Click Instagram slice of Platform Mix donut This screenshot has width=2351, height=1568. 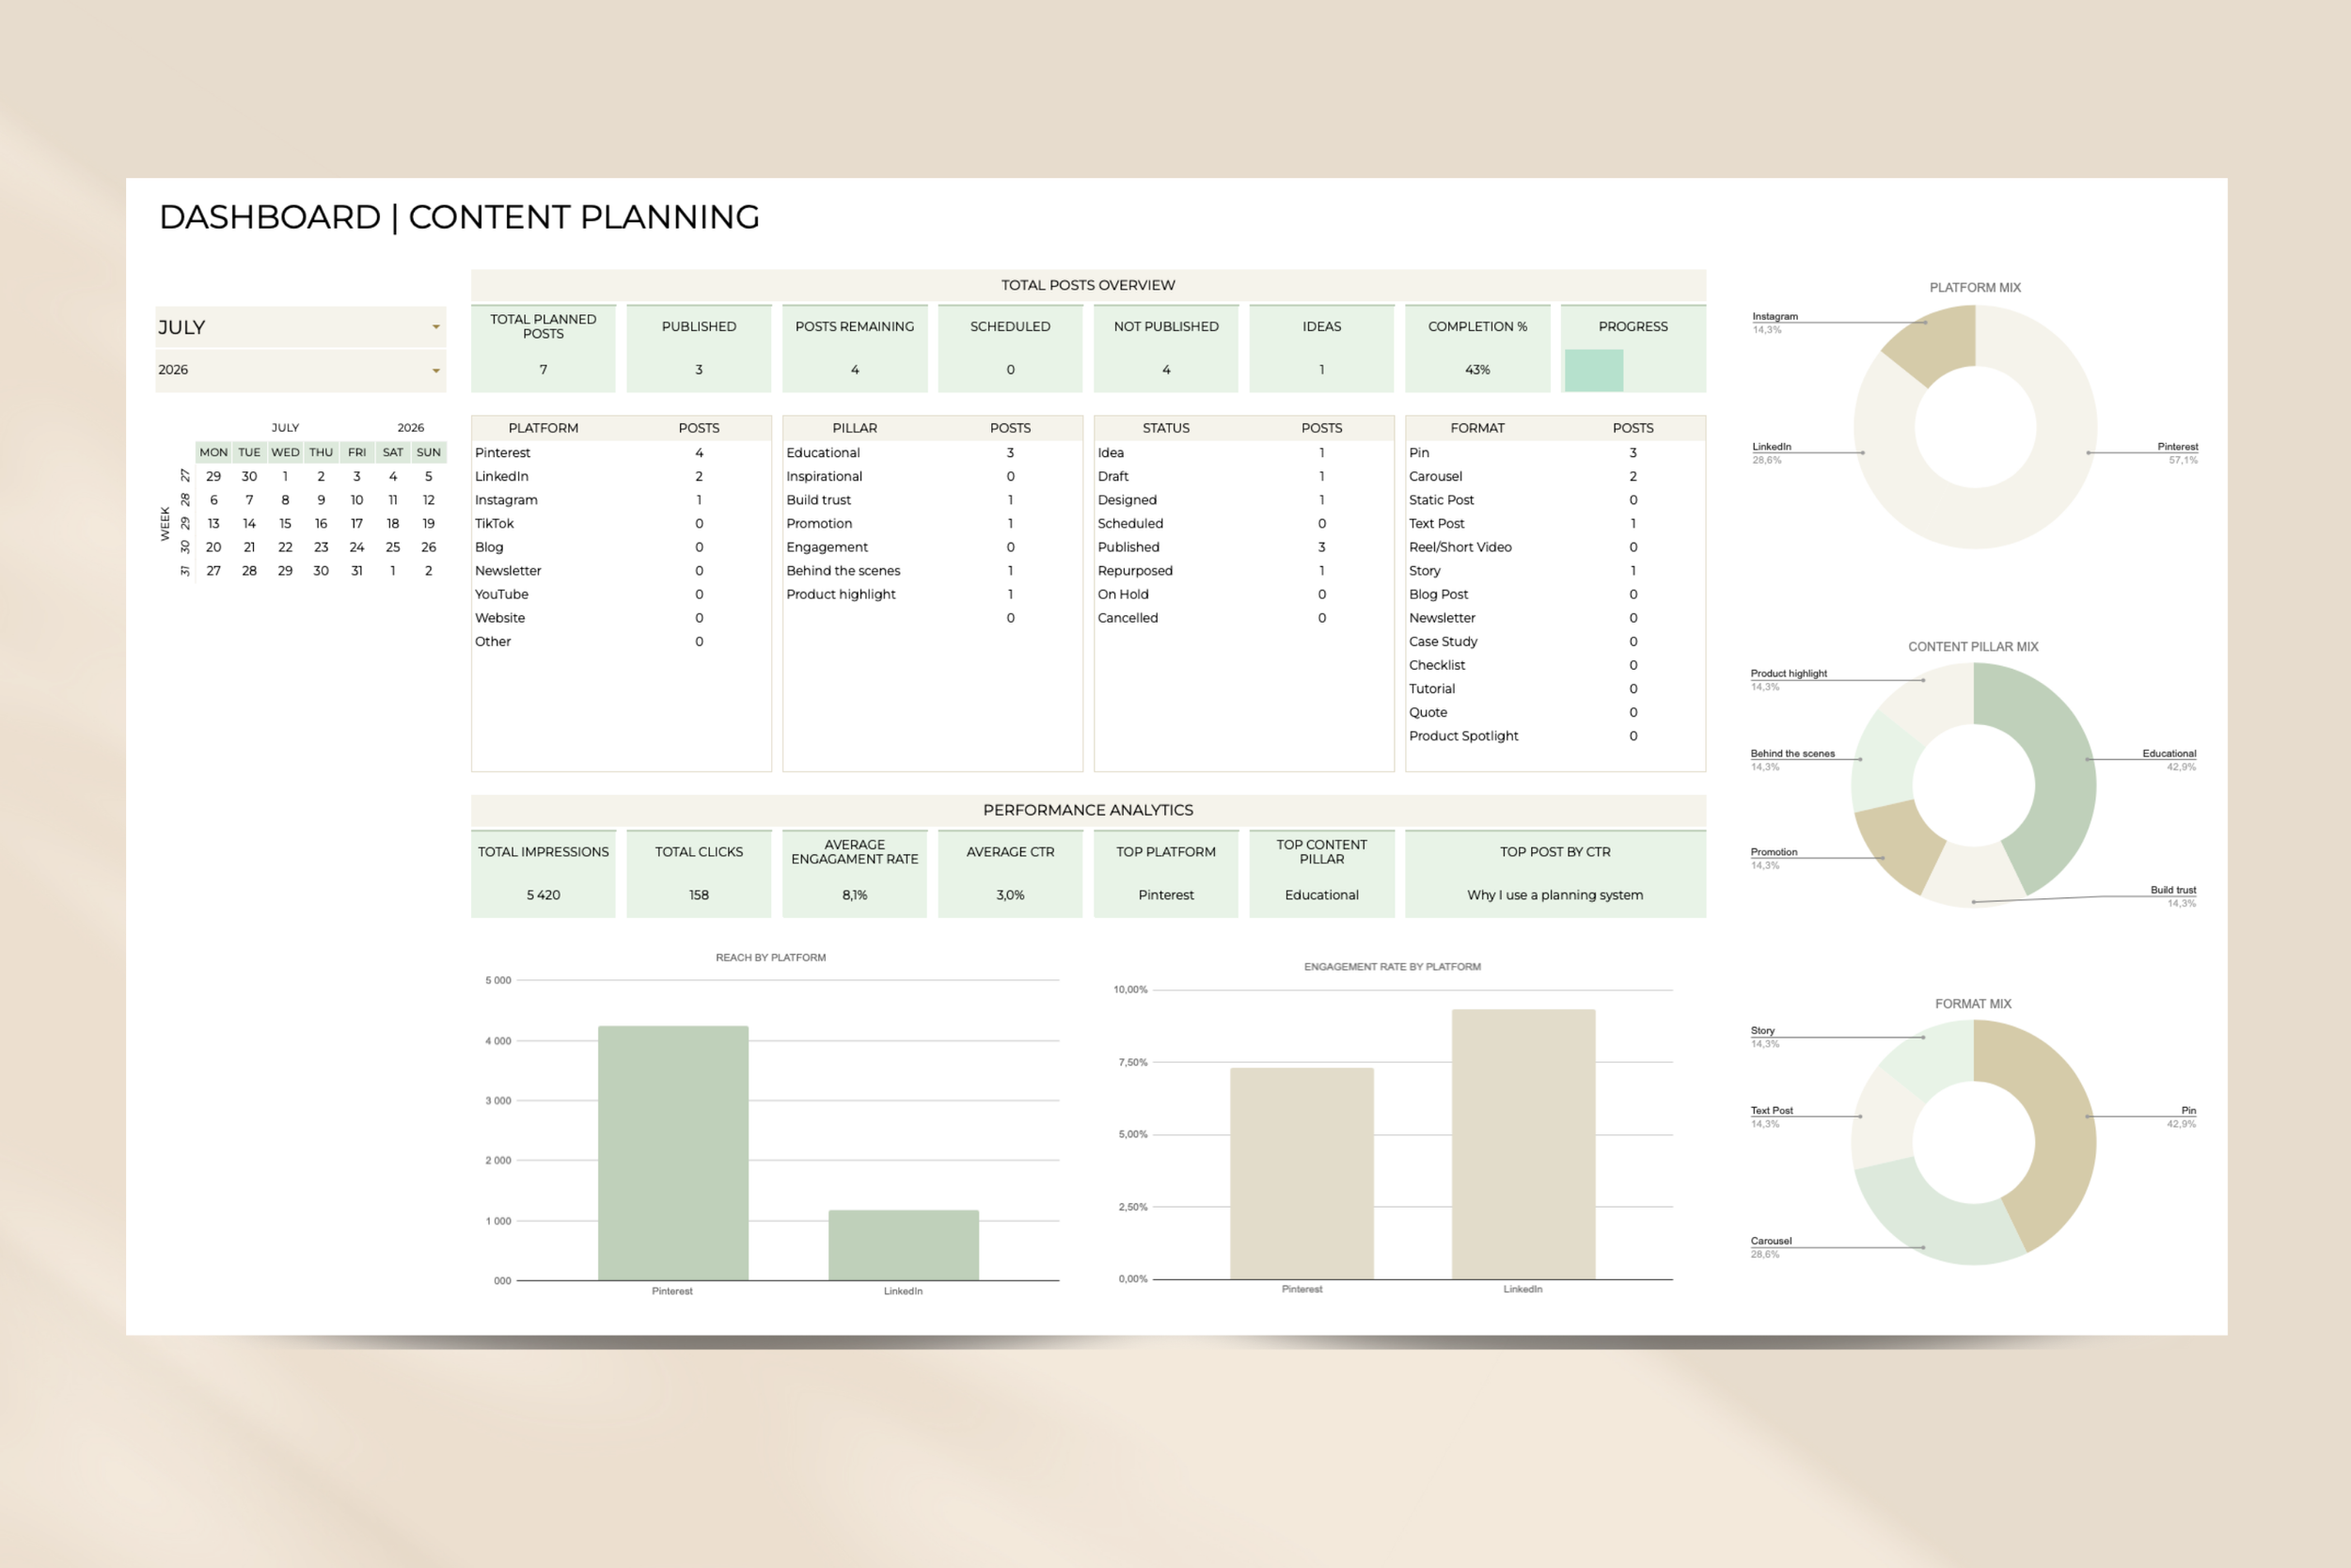(x=1936, y=343)
